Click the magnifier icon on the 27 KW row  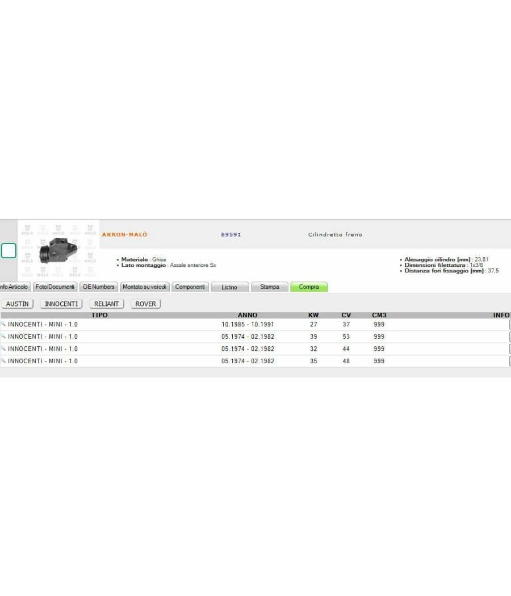3,324
